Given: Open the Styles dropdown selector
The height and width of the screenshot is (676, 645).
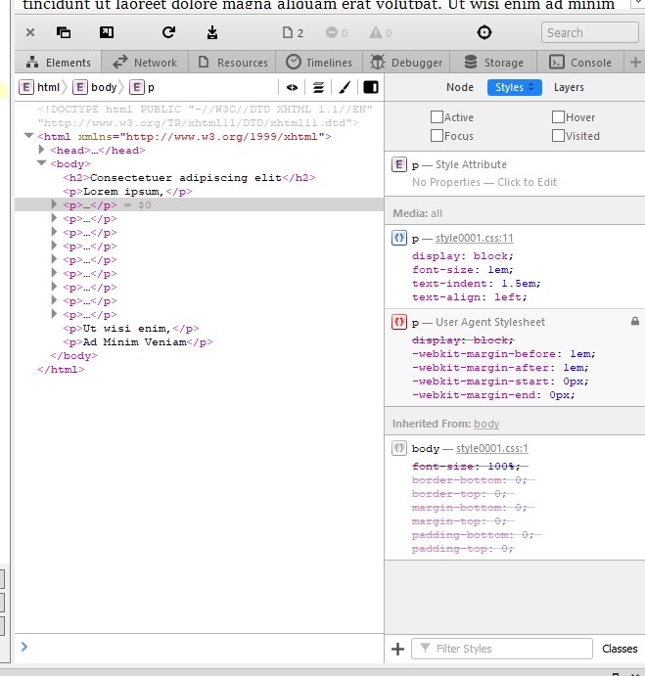Looking at the screenshot, I should coord(515,87).
